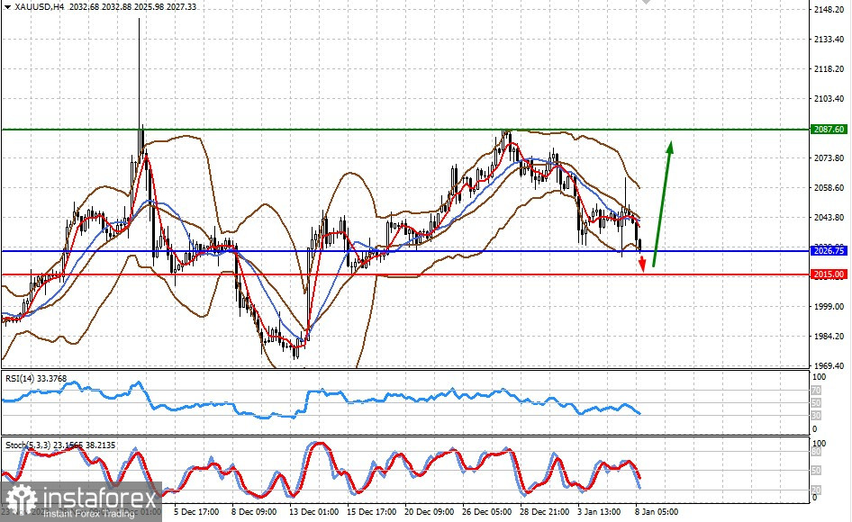Click the RSI(14) 33.3768 indicator label
The height and width of the screenshot is (522, 852).
coord(36,379)
